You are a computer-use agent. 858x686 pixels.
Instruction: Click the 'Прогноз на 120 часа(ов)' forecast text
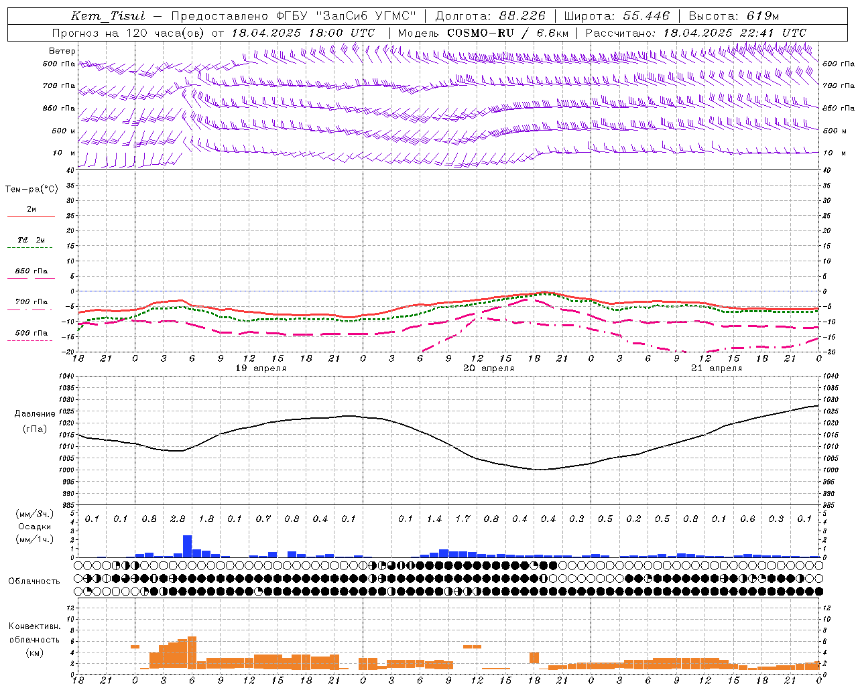tap(129, 33)
